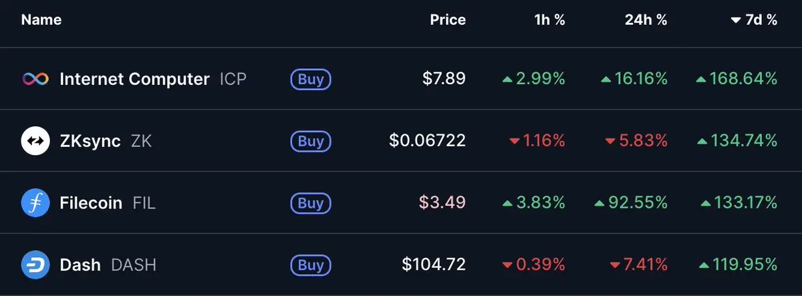Click the green up arrow beside 168.64%

[700, 80]
